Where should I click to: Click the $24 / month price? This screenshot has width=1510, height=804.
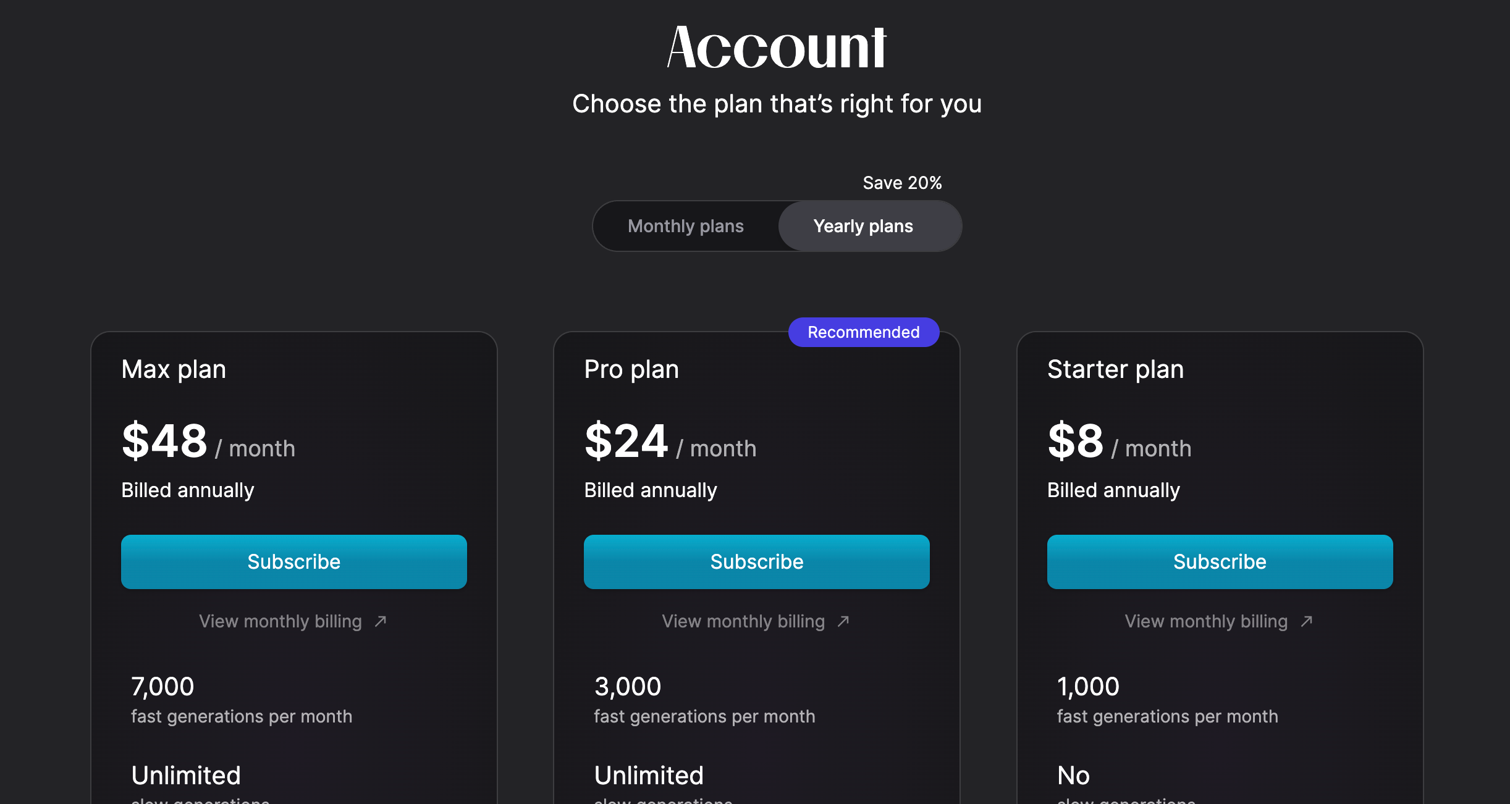click(670, 442)
